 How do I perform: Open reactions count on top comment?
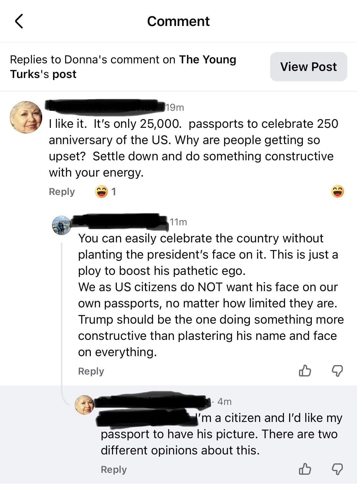point(106,192)
